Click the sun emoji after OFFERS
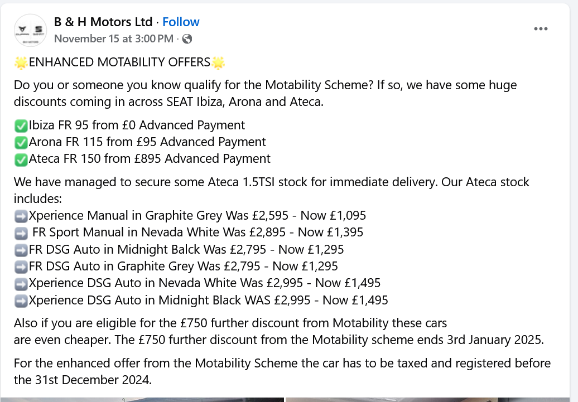Viewport: 578px width, 402px height. tap(218, 62)
